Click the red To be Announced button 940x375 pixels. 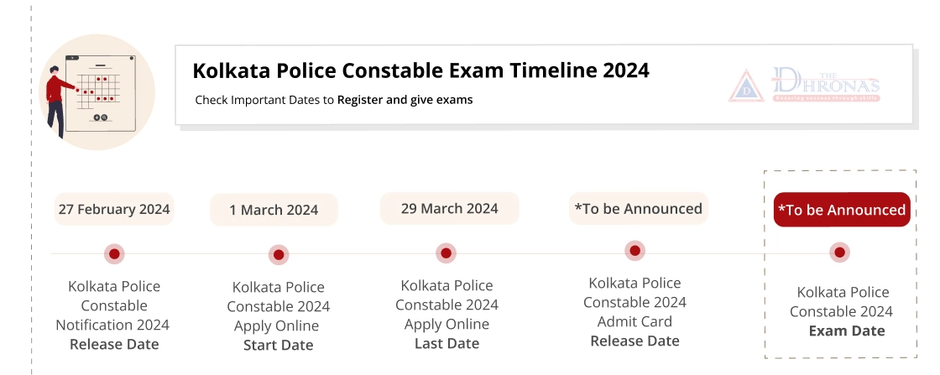[842, 210]
